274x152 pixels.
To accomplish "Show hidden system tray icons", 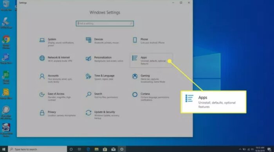I will (240, 149).
